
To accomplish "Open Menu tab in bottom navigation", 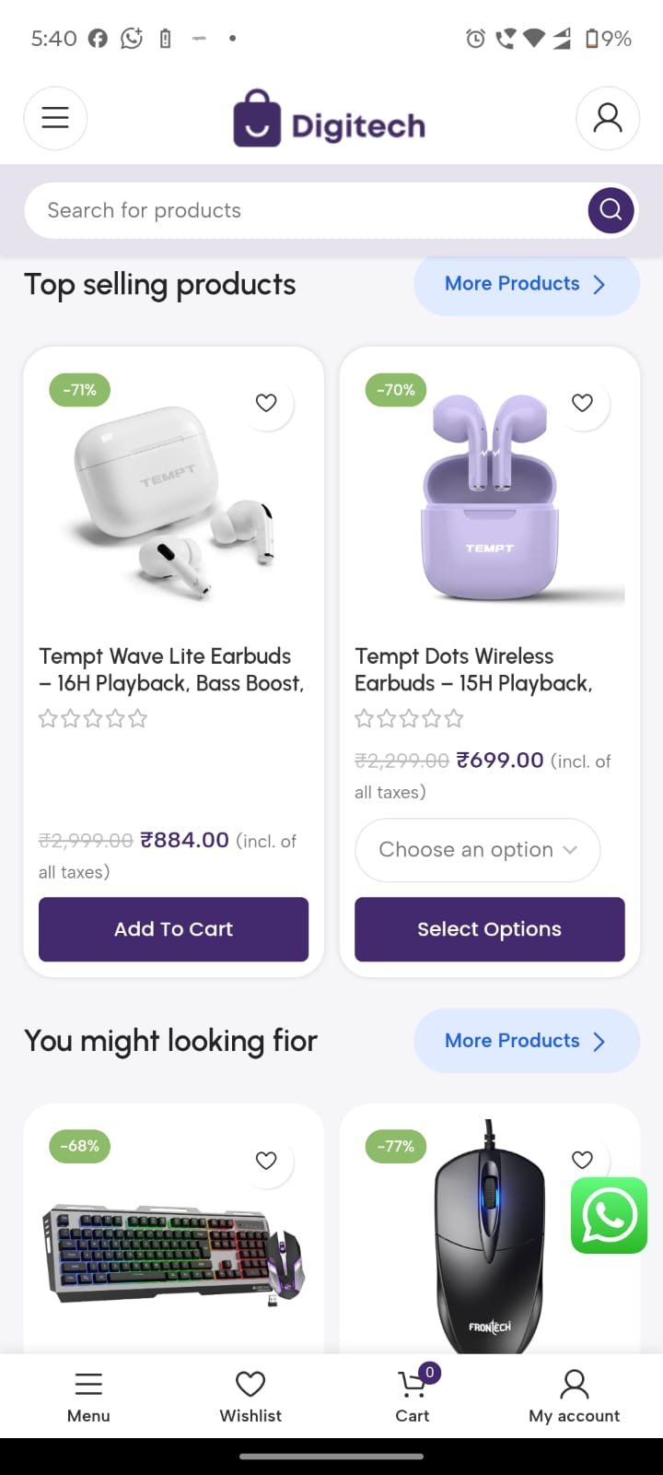I will 88,1395.
